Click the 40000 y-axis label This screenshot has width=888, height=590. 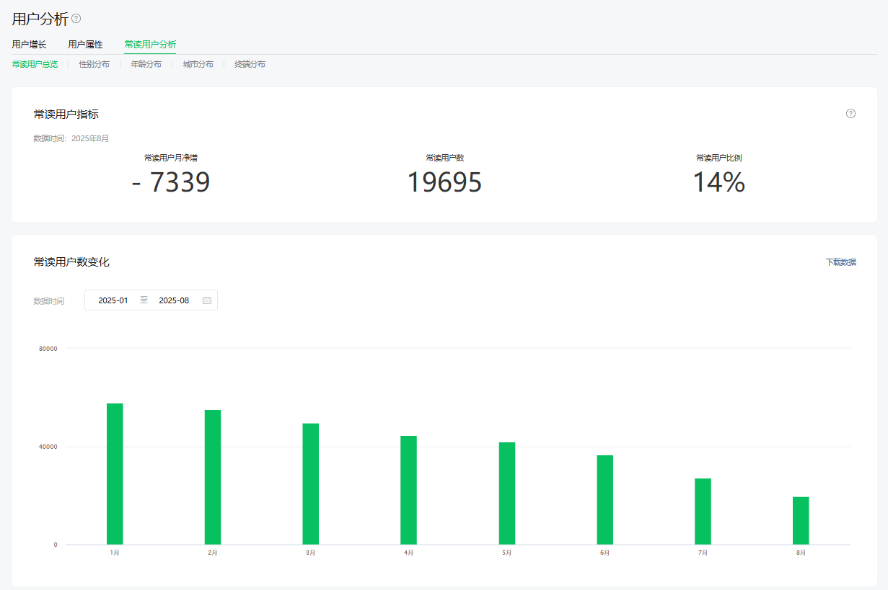point(48,447)
